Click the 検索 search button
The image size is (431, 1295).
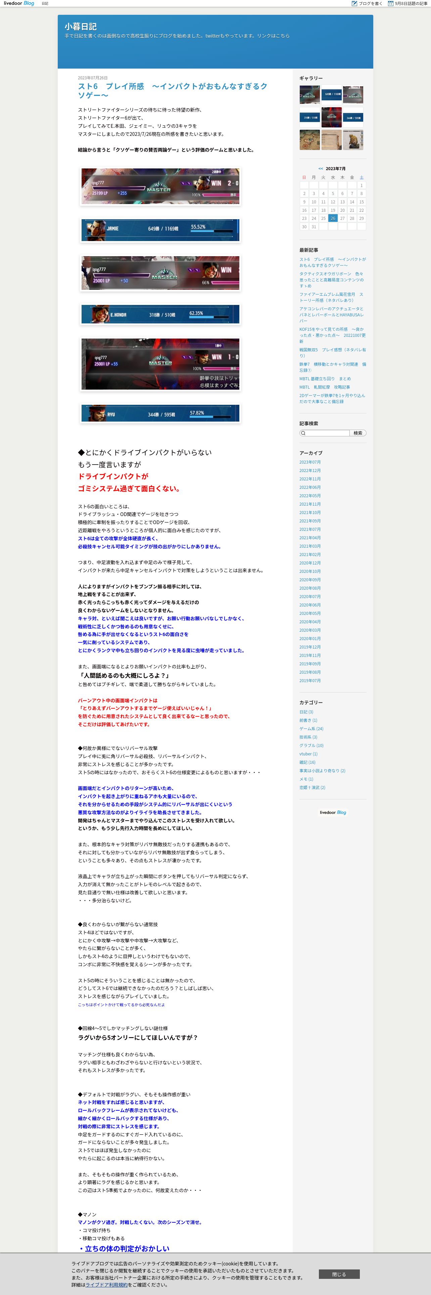(x=358, y=433)
